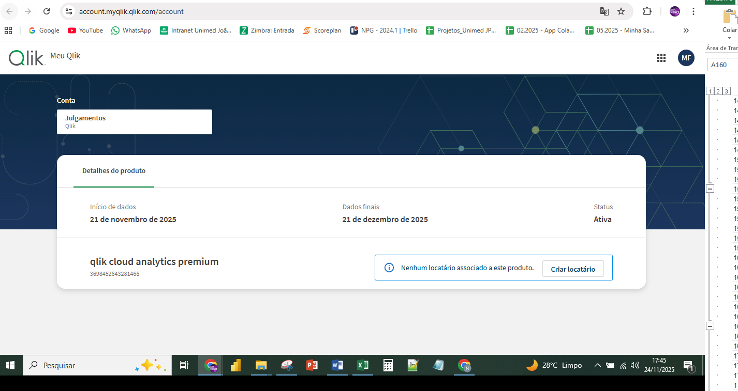Click the Criar locatário button
This screenshot has height=391, width=738.
(x=573, y=269)
